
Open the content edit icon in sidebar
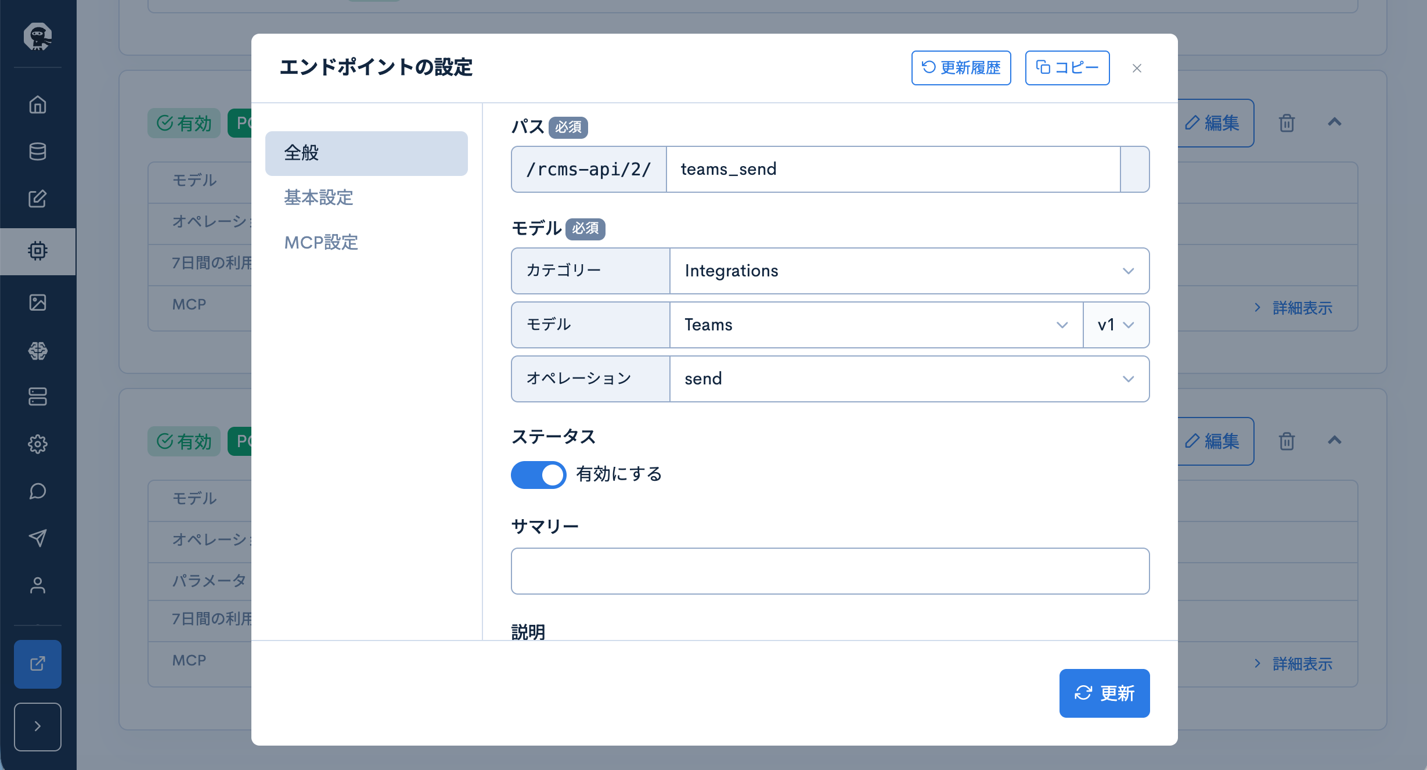click(38, 199)
